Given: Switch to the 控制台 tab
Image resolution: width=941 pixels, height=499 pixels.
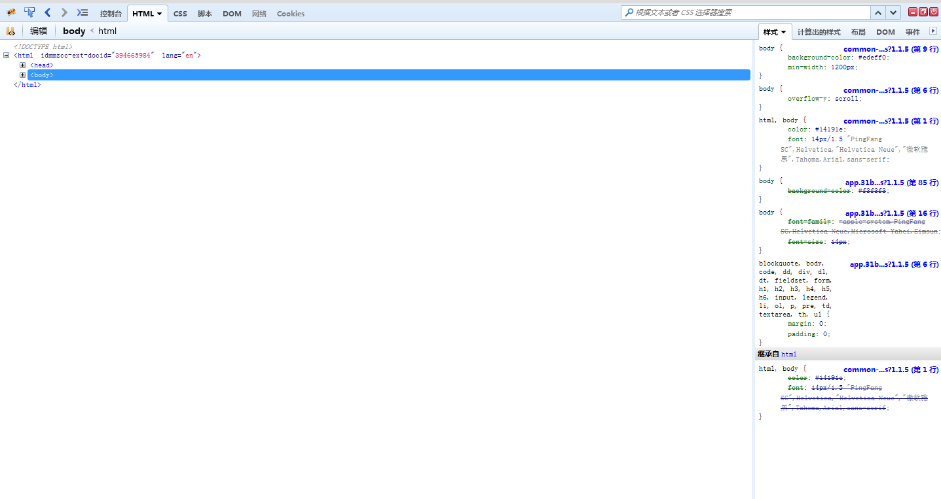Looking at the screenshot, I should 111,14.
